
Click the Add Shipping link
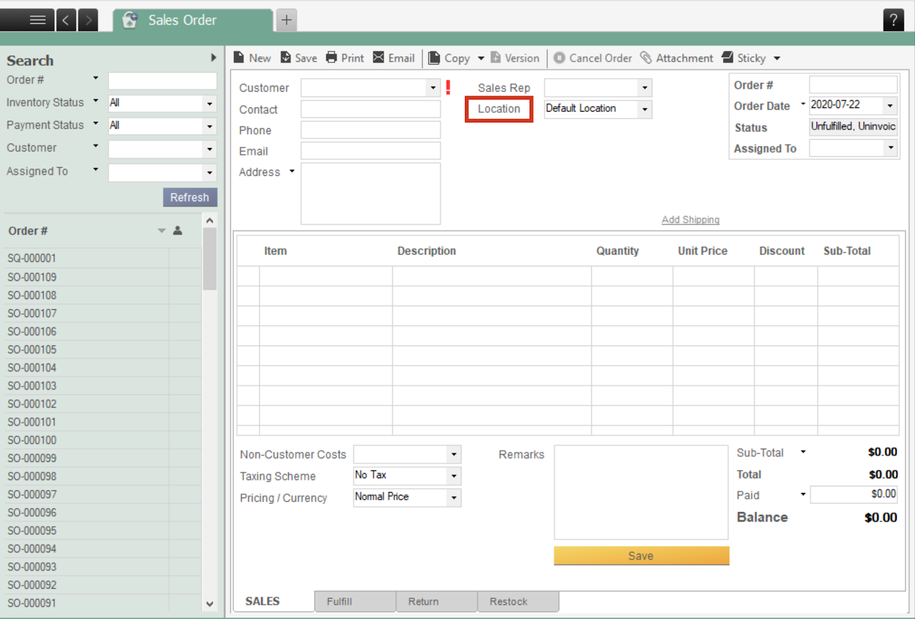point(690,220)
